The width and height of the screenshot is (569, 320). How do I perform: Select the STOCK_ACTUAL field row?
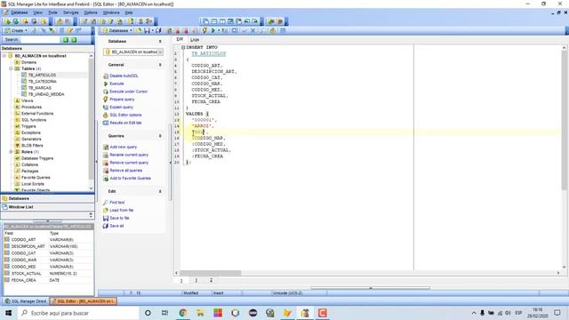tap(48, 274)
